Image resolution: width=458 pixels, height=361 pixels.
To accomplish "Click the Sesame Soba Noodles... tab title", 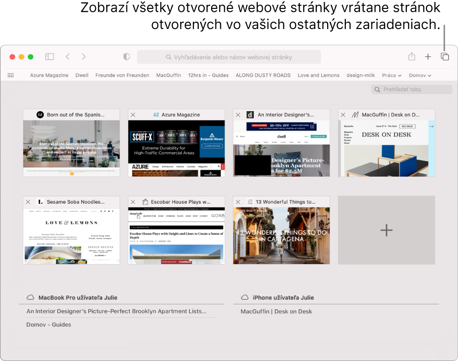I will [x=76, y=202].
